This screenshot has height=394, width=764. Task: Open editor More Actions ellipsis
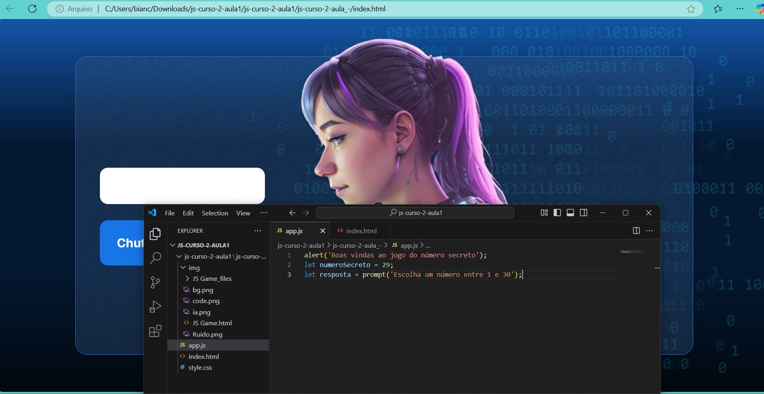pyautogui.click(x=650, y=230)
